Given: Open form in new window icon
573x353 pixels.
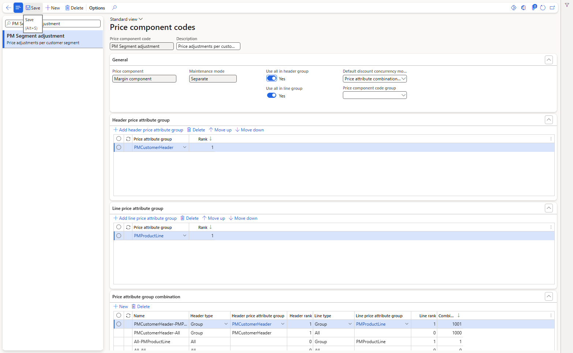Looking at the screenshot, I should 553,8.
